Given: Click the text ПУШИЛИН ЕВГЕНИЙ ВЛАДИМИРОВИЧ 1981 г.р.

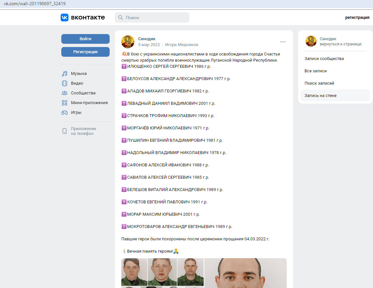Looking at the screenshot, I should point(175,140).
